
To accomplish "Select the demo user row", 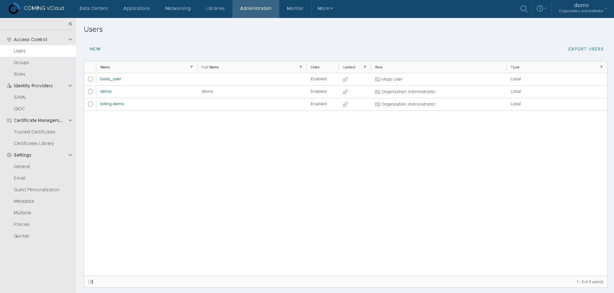I will pos(90,91).
